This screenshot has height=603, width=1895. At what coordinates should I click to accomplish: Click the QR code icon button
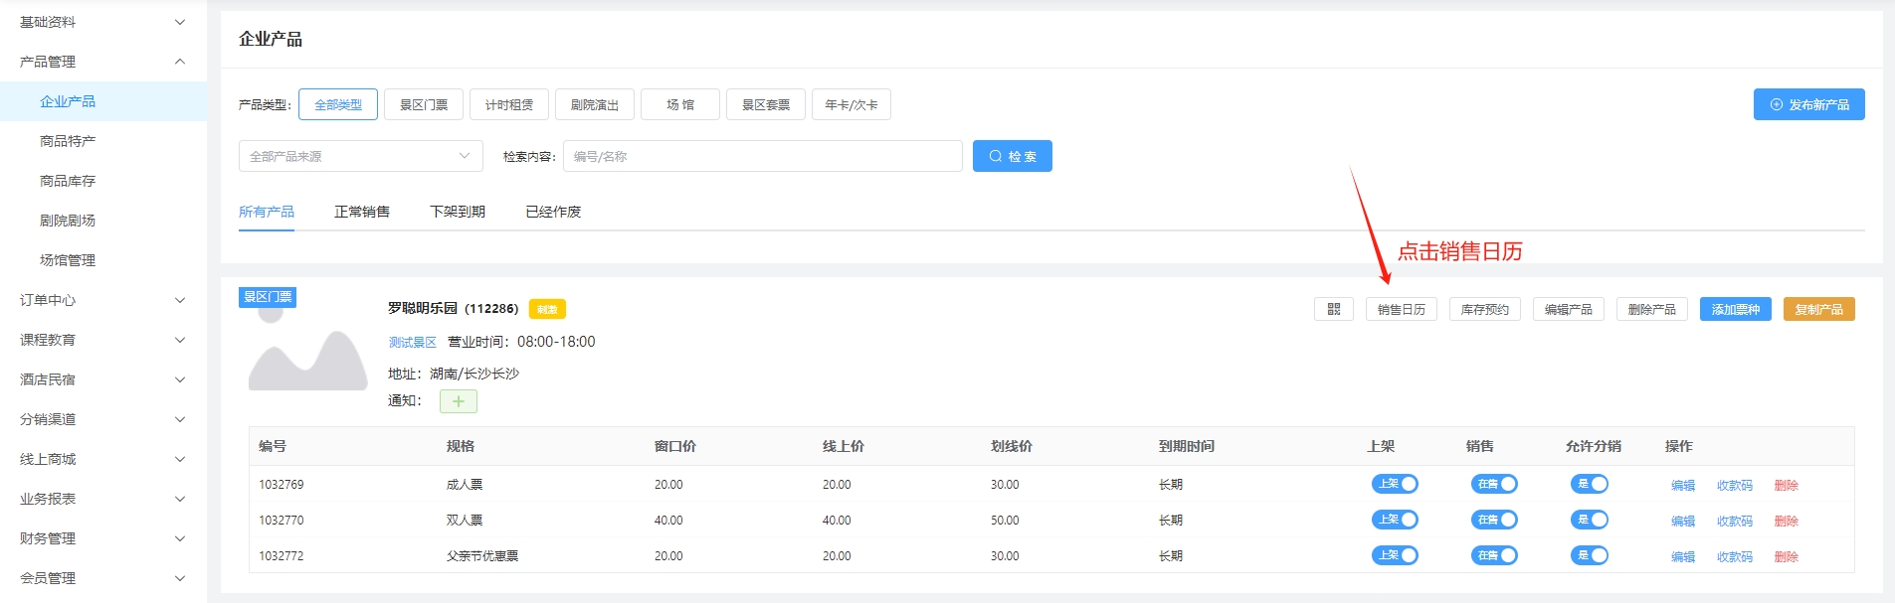point(1333,310)
